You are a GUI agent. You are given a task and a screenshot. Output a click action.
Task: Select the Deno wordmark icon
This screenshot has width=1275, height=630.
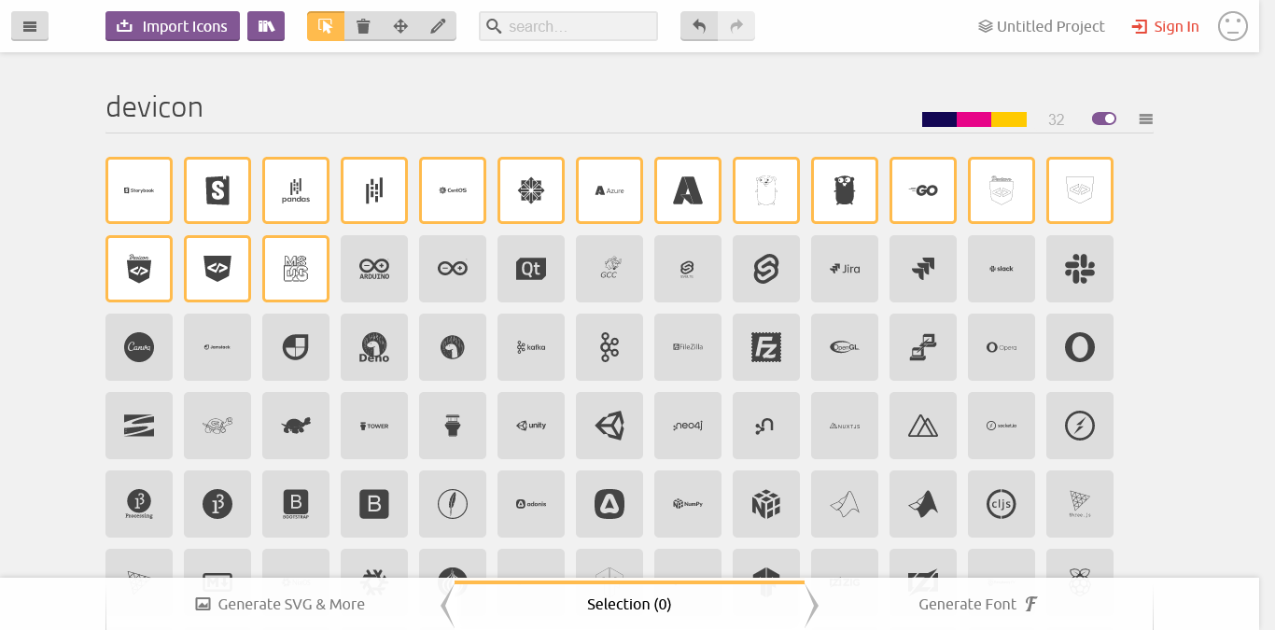tap(374, 347)
